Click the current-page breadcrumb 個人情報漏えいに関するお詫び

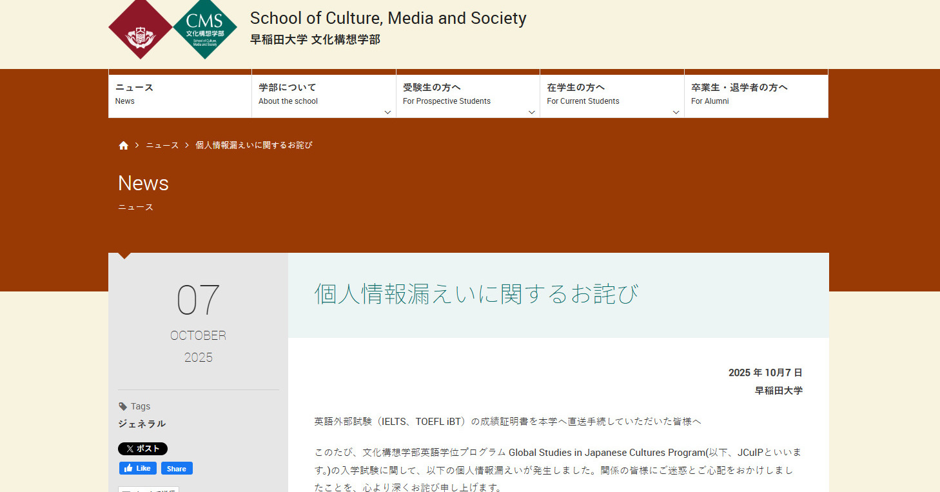[254, 146]
